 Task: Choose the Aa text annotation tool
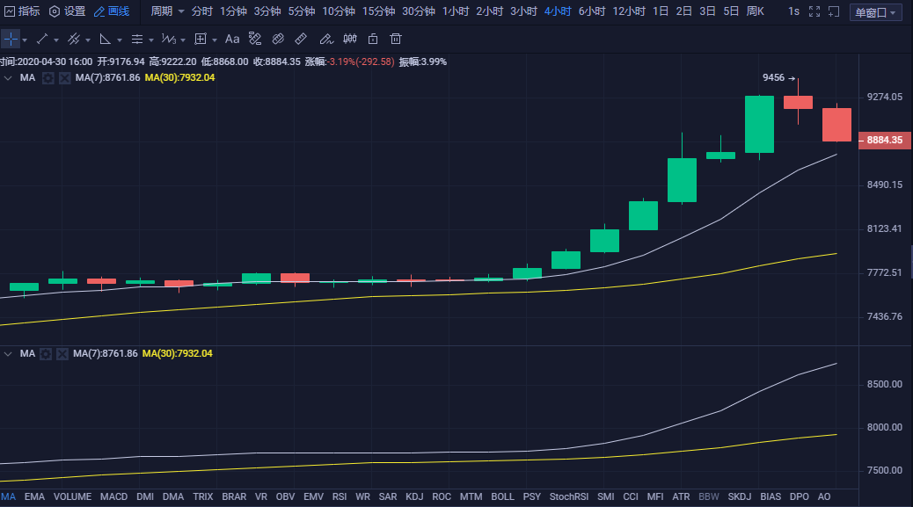point(231,39)
